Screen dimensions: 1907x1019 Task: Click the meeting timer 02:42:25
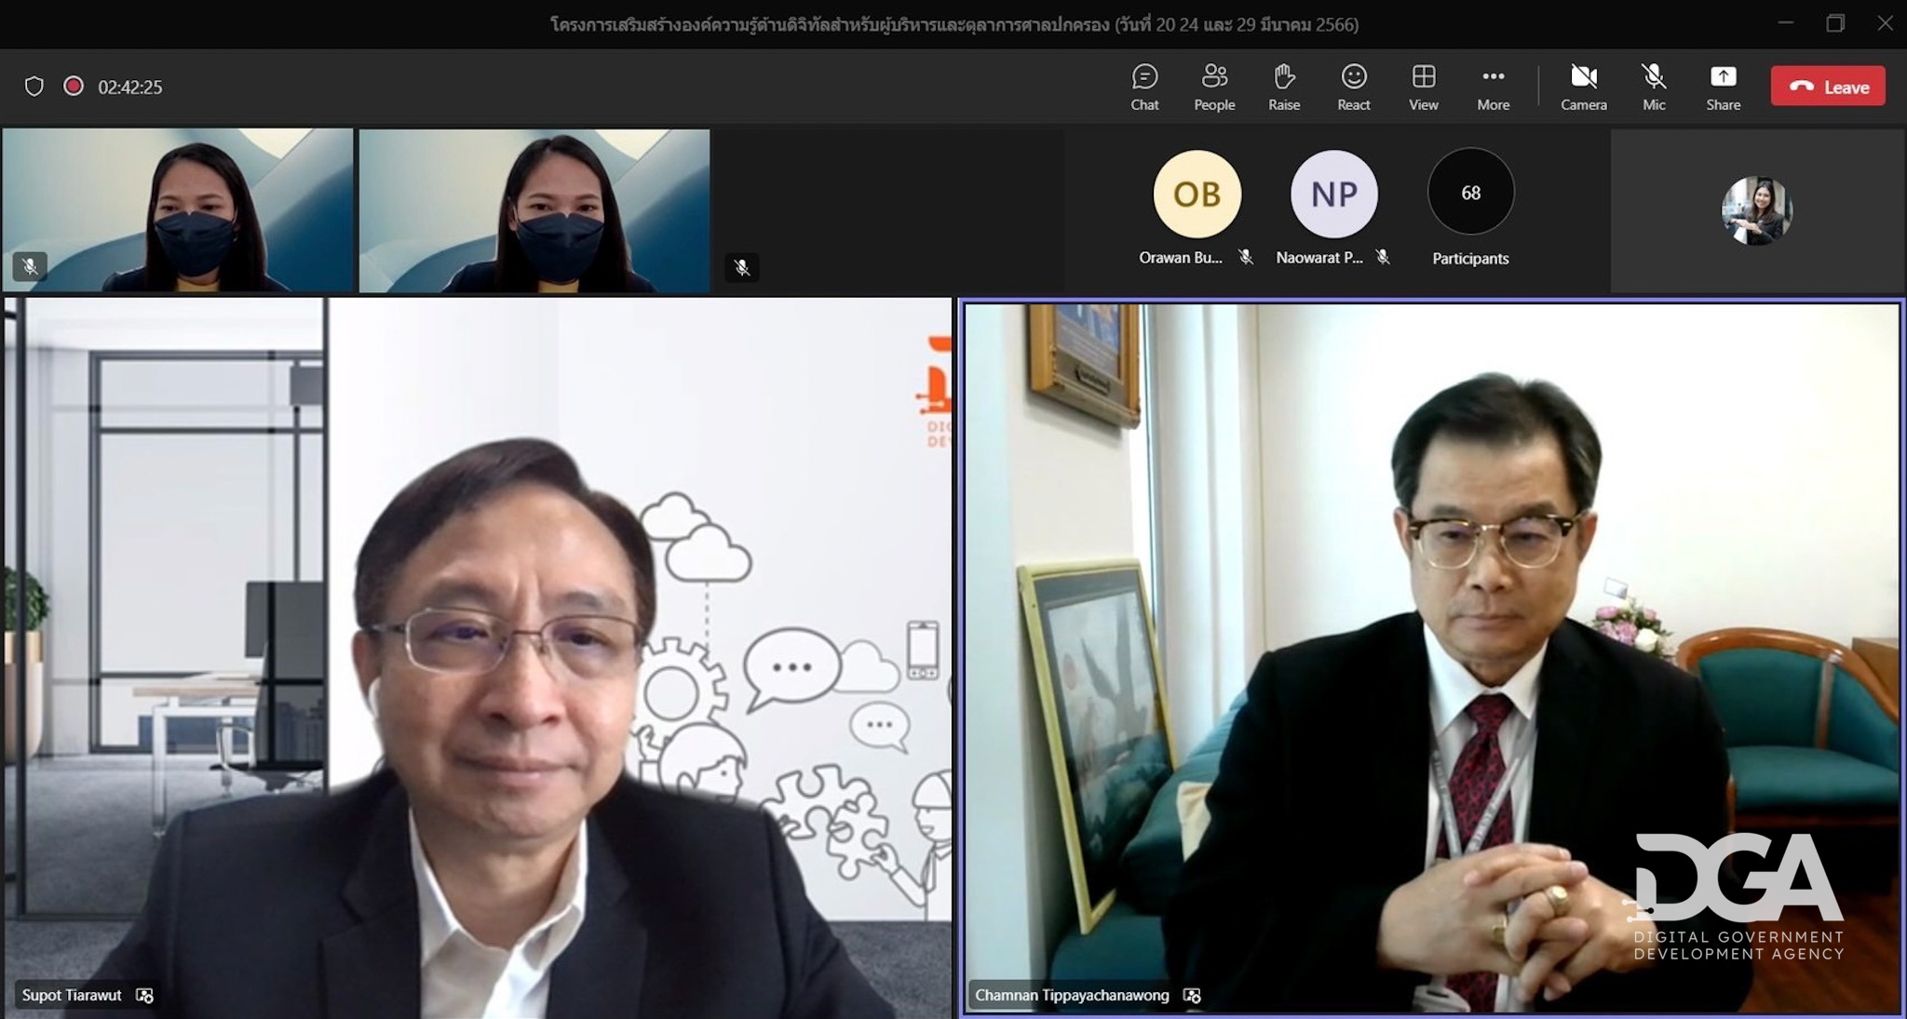tap(130, 87)
